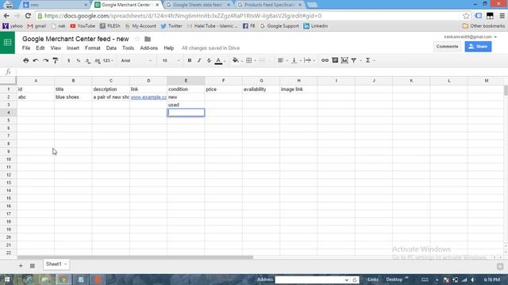Click the blue Share button

[478, 47]
